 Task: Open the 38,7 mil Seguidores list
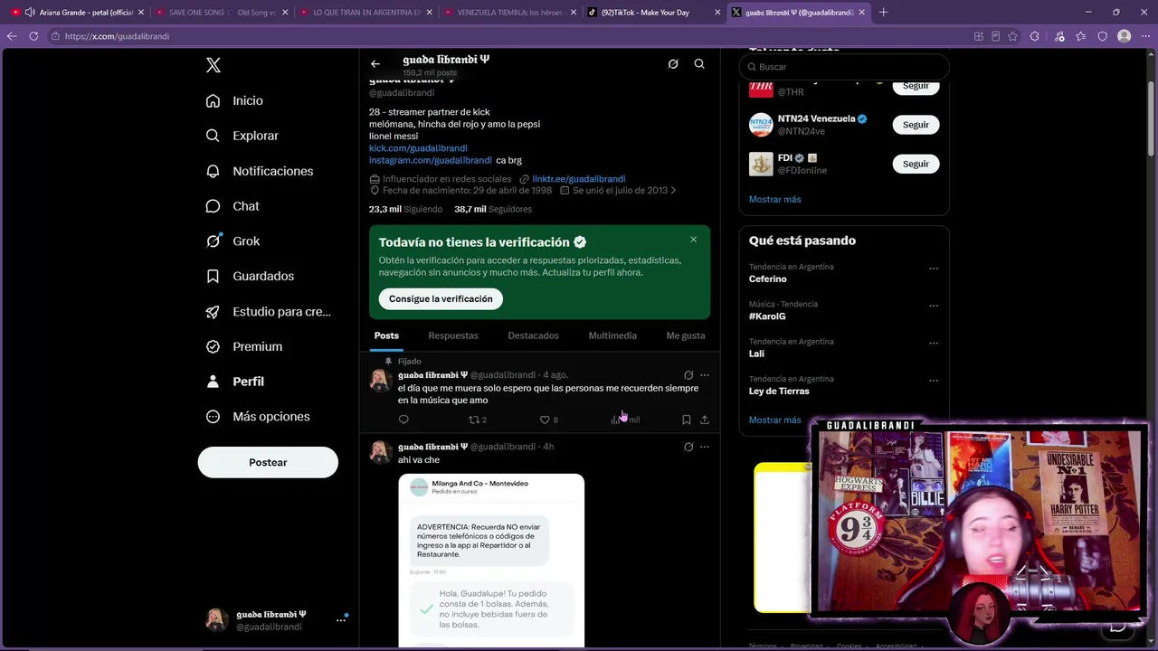tap(493, 209)
